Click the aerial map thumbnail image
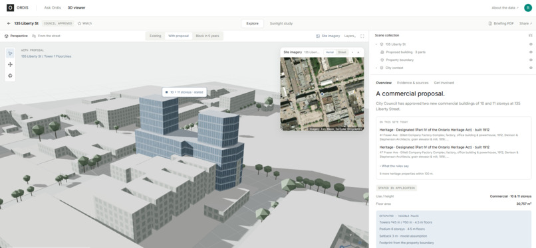Viewport: 536px width, 248px height. point(322,93)
